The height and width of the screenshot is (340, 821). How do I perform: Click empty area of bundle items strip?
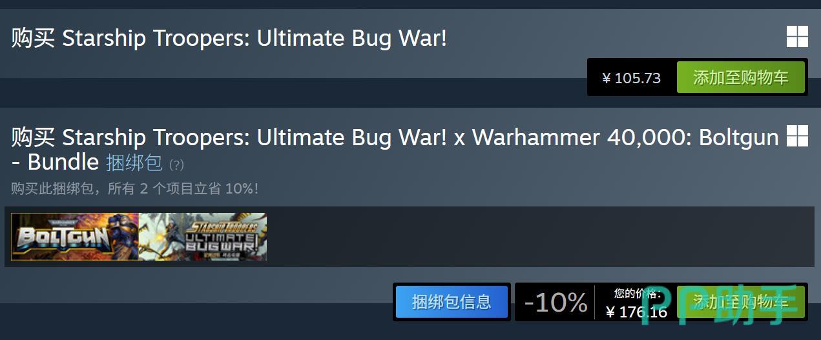pos(540,237)
